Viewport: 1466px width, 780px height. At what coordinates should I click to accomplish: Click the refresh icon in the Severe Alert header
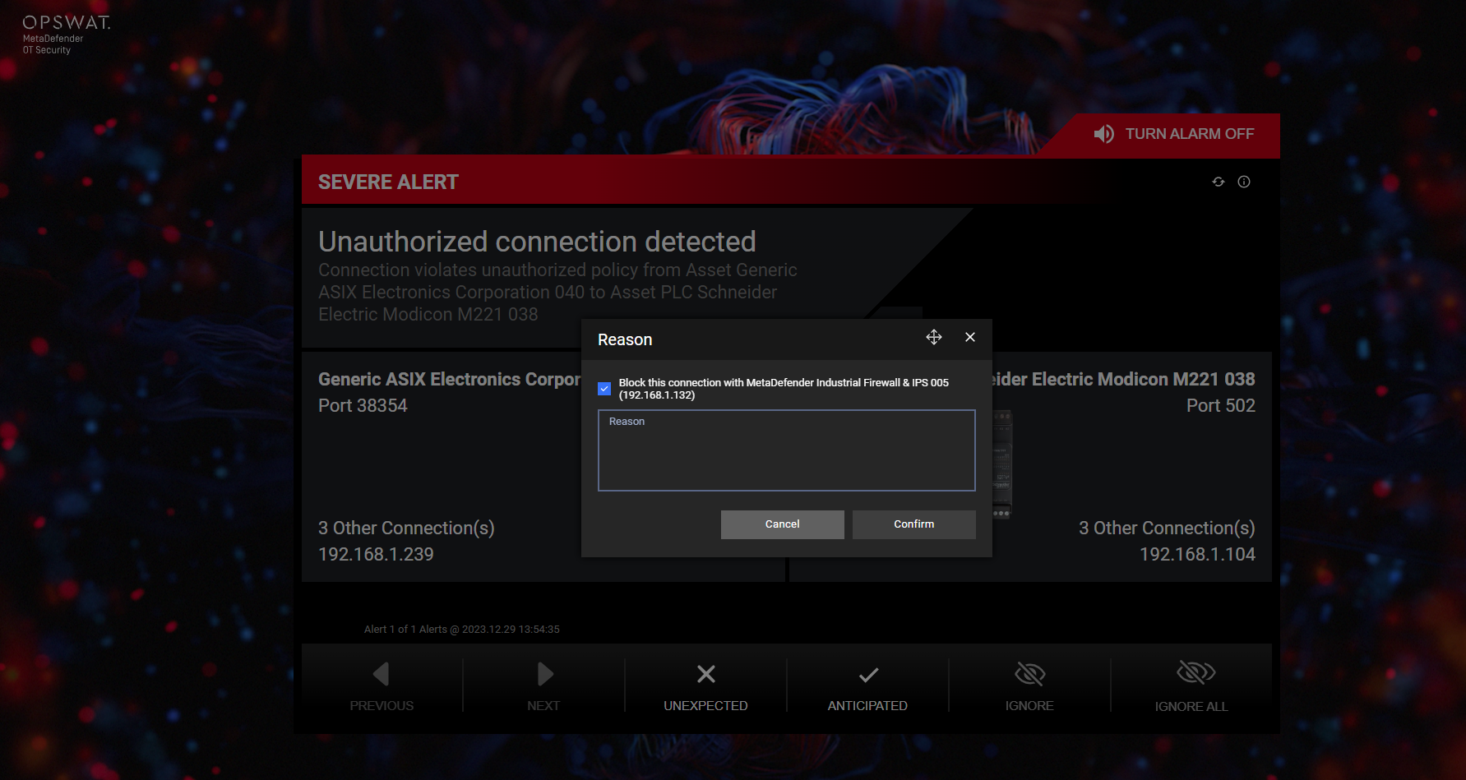click(x=1219, y=182)
